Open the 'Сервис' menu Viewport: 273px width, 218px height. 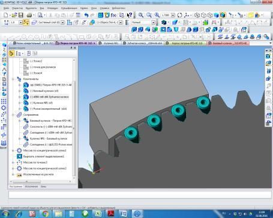tap(84, 8)
